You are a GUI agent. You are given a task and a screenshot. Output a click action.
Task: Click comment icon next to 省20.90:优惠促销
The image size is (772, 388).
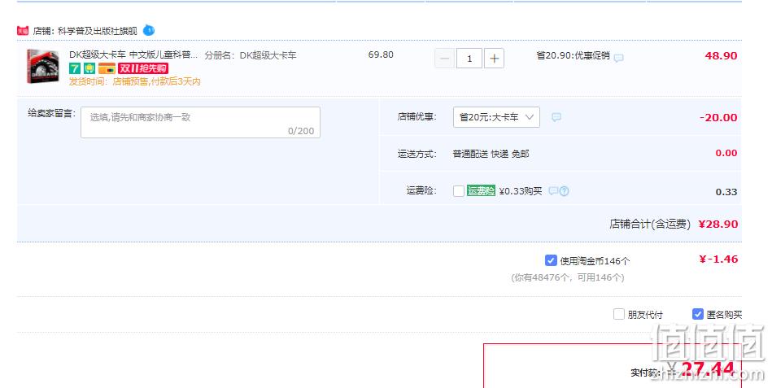619,58
